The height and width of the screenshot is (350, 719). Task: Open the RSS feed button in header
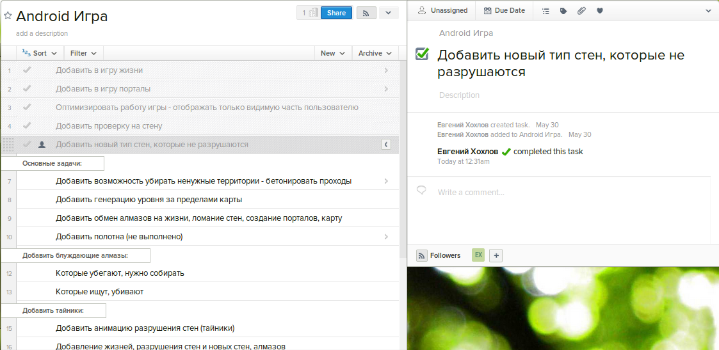[x=366, y=13]
